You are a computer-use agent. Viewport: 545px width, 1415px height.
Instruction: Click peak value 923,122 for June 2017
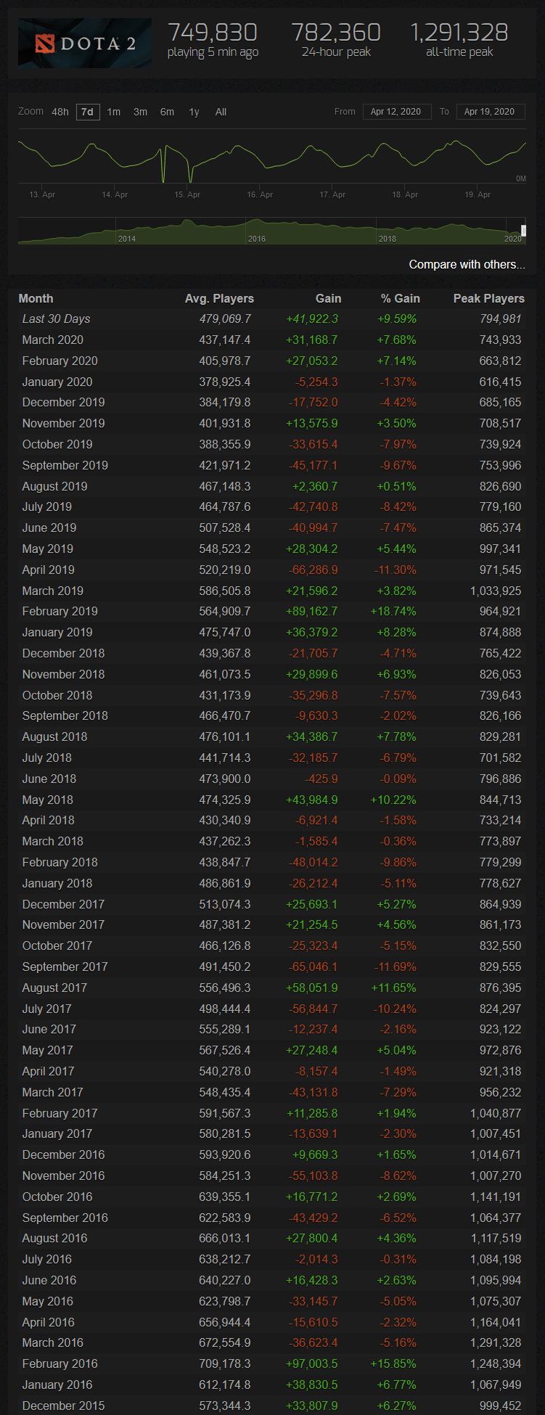click(500, 1029)
